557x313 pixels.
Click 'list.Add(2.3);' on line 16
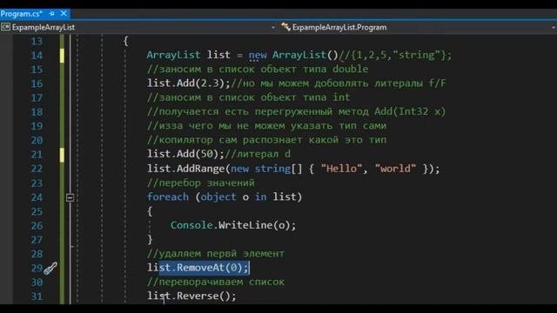point(189,83)
